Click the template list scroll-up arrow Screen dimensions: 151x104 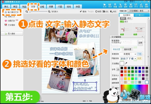tap(148, 18)
